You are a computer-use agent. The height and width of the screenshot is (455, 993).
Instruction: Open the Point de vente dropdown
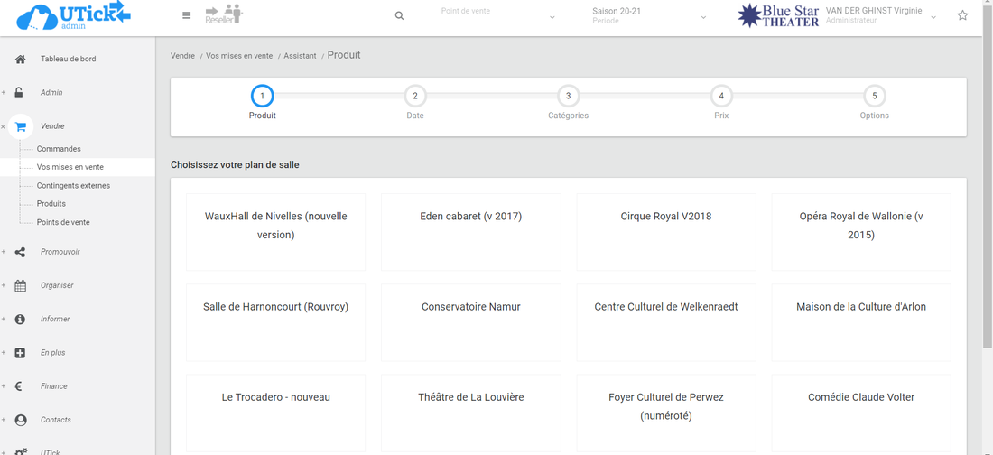pos(497,16)
